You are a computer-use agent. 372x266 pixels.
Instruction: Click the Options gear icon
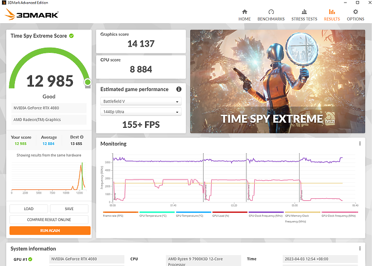coord(355,12)
